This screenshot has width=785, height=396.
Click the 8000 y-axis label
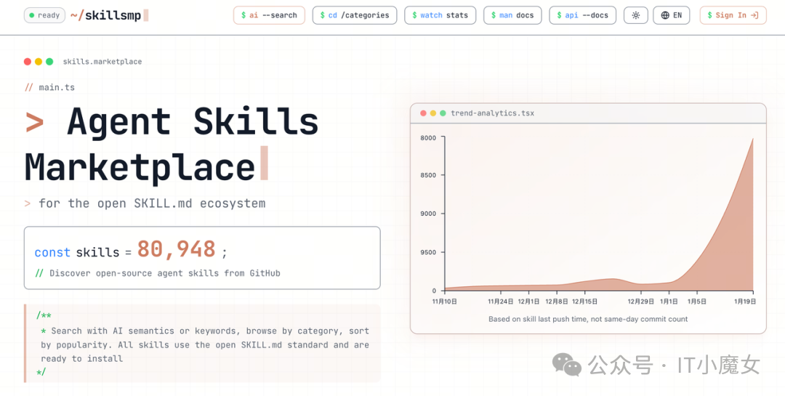pos(428,137)
